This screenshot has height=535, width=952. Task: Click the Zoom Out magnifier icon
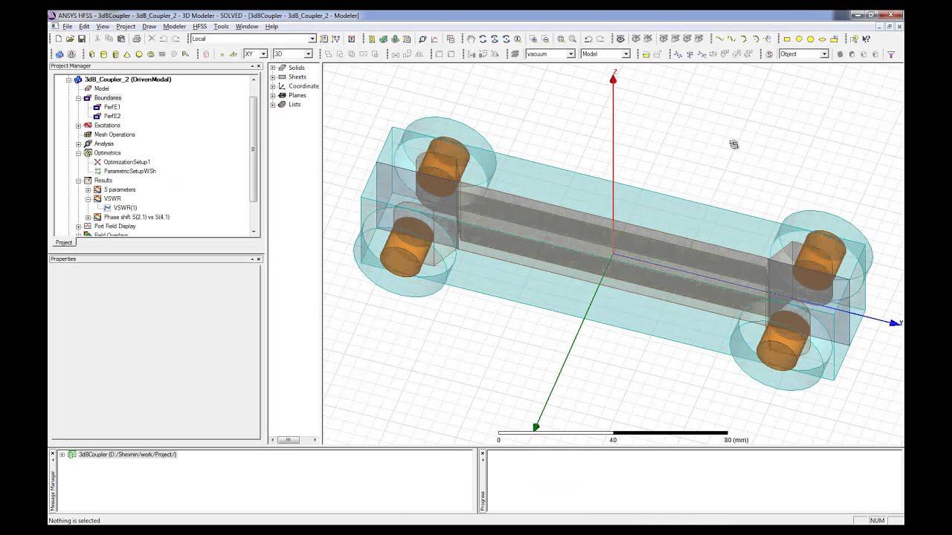click(545, 39)
